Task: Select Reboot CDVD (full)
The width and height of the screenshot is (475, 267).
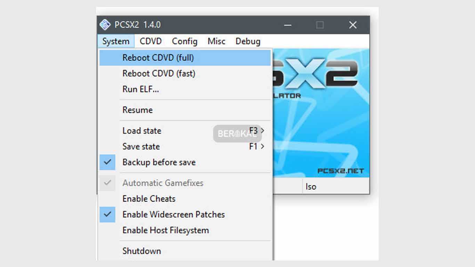Action: [x=185, y=58]
